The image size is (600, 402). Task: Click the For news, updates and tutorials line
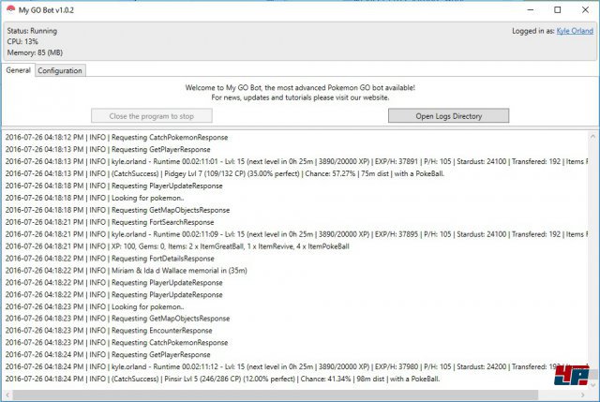300,97
